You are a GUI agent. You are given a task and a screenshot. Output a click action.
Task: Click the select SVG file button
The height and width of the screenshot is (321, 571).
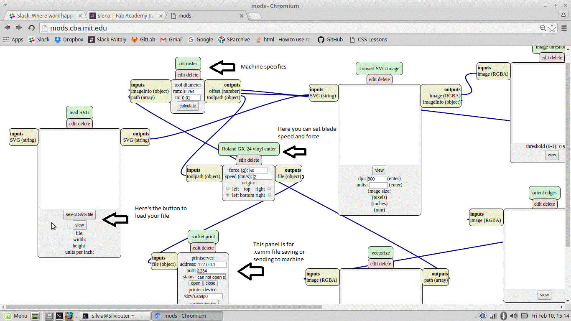[79, 214]
